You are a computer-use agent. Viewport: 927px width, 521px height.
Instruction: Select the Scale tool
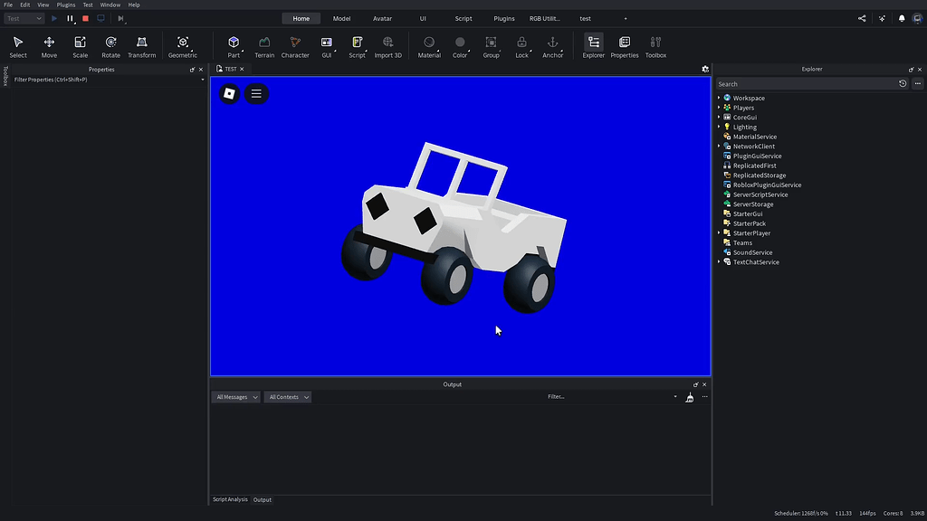(80, 45)
